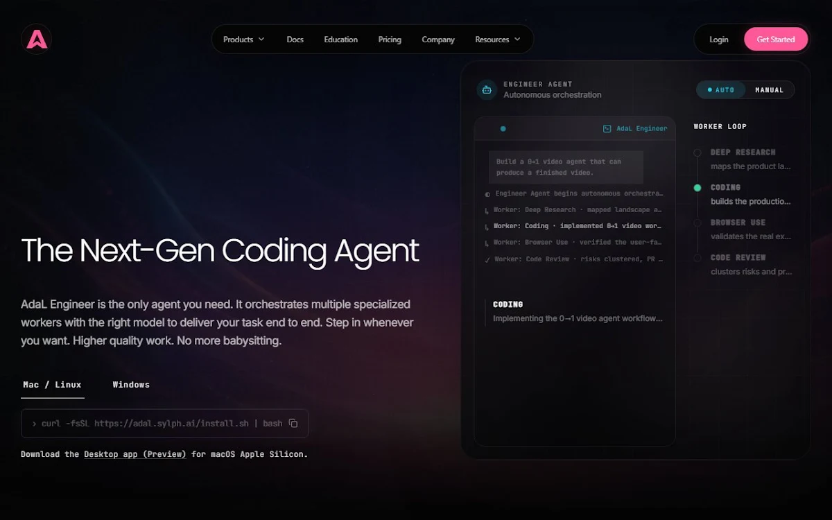Open the Company nav link
Image resolution: width=832 pixels, height=520 pixels.
[x=438, y=40]
